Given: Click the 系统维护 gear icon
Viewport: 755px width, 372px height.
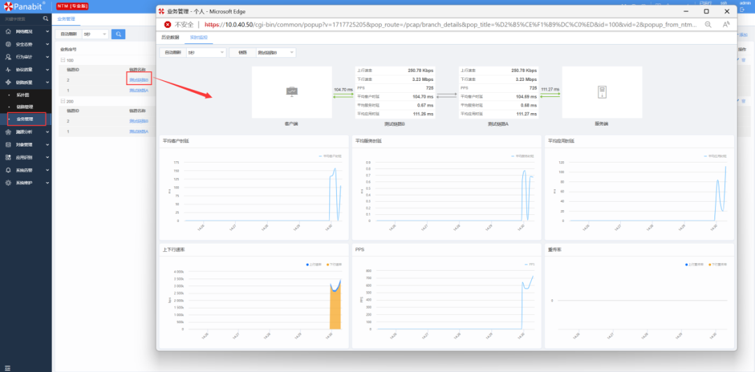Looking at the screenshot, I should [8, 183].
